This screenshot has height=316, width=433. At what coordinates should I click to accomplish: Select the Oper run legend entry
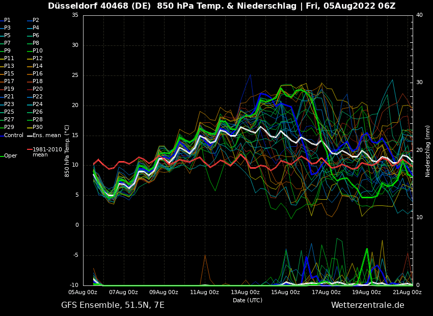(x=10, y=156)
